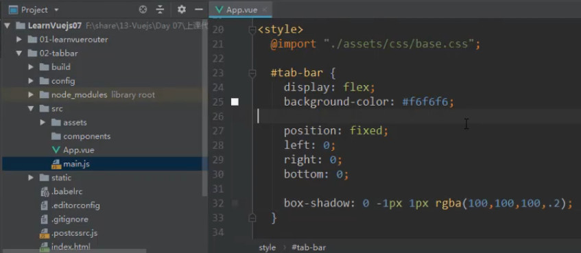
Task: Collapse the 02-tabbar folder arrow
Action: pyautogui.click(x=19, y=53)
